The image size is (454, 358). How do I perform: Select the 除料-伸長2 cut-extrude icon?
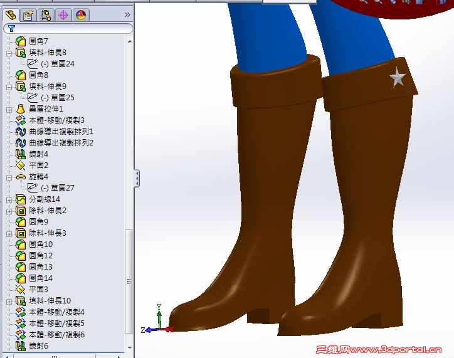click(21, 211)
